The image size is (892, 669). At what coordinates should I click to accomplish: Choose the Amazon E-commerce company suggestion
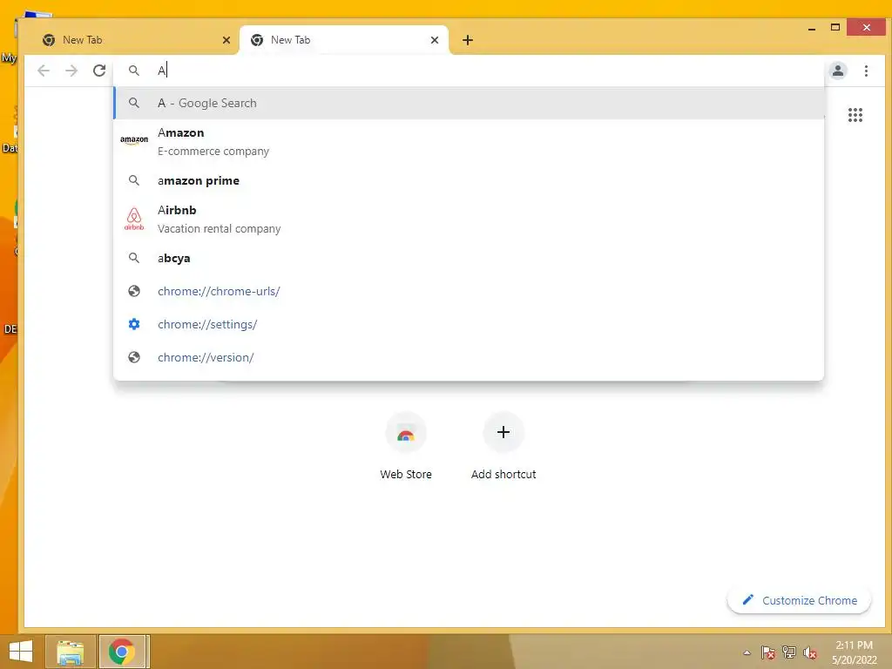[x=469, y=142]
